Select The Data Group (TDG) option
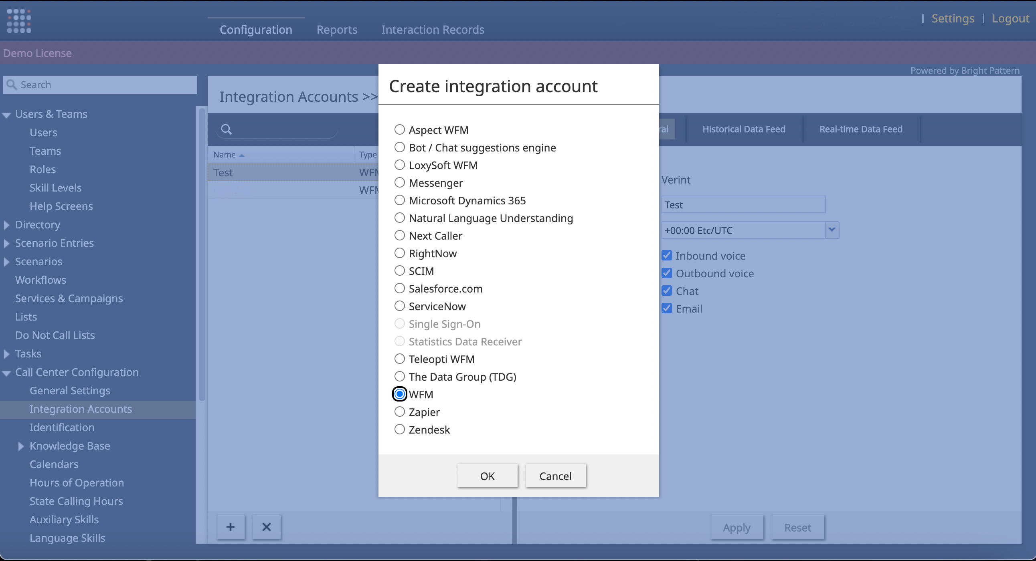The image size is (1036, 561). (399, 376)
